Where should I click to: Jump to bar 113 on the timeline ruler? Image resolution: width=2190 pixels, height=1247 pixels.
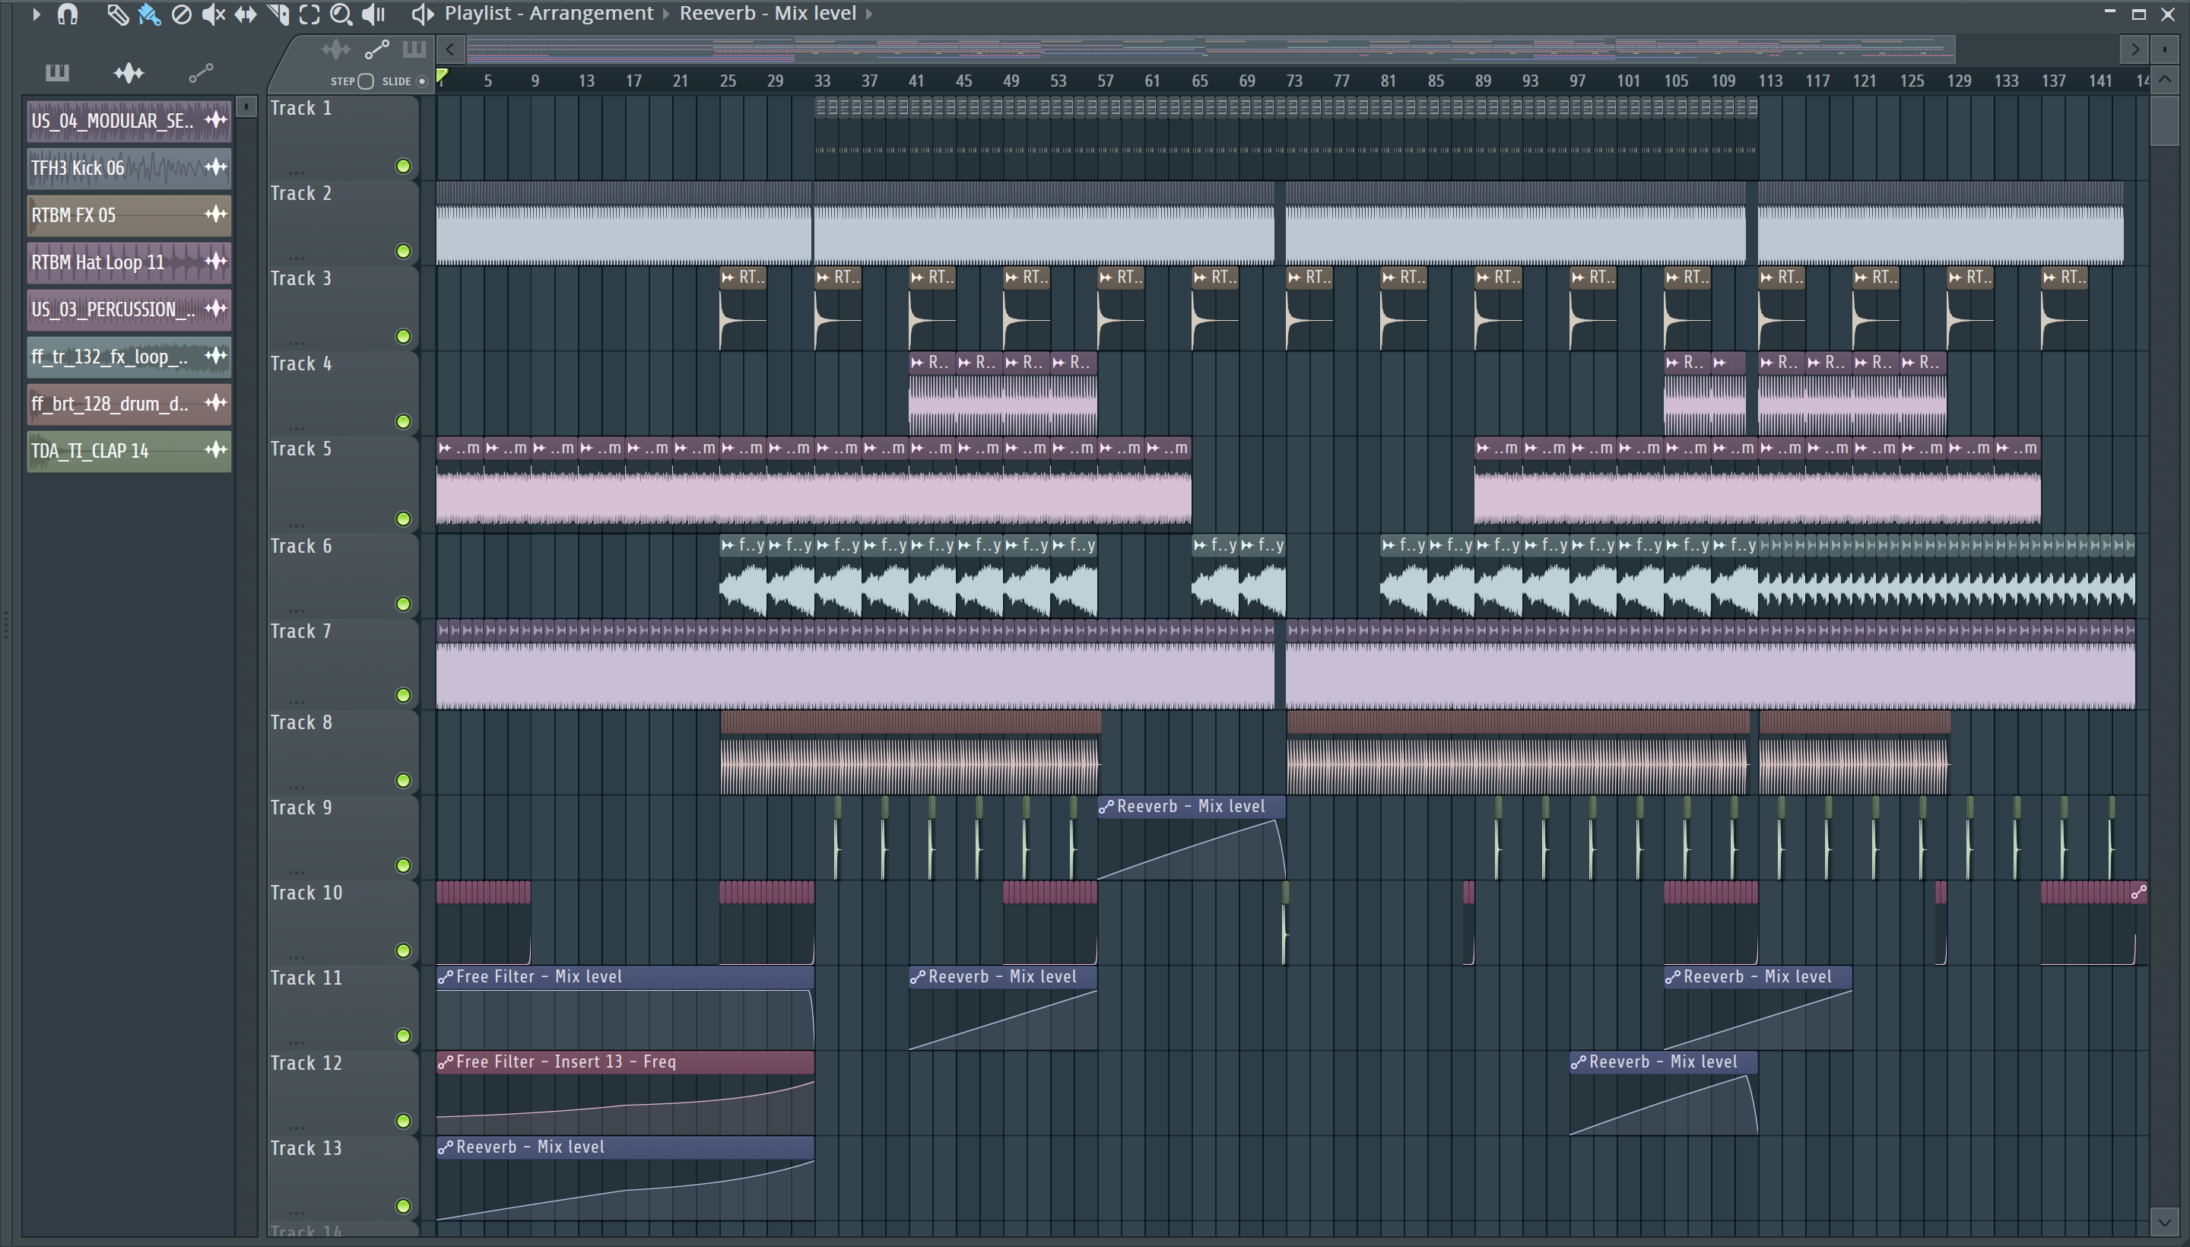pyautogui.click(x=1770, y=81)
